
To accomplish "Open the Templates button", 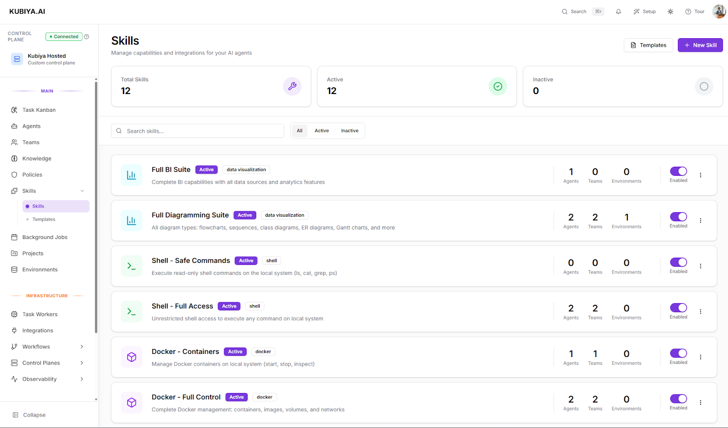I will click(648, 45).
